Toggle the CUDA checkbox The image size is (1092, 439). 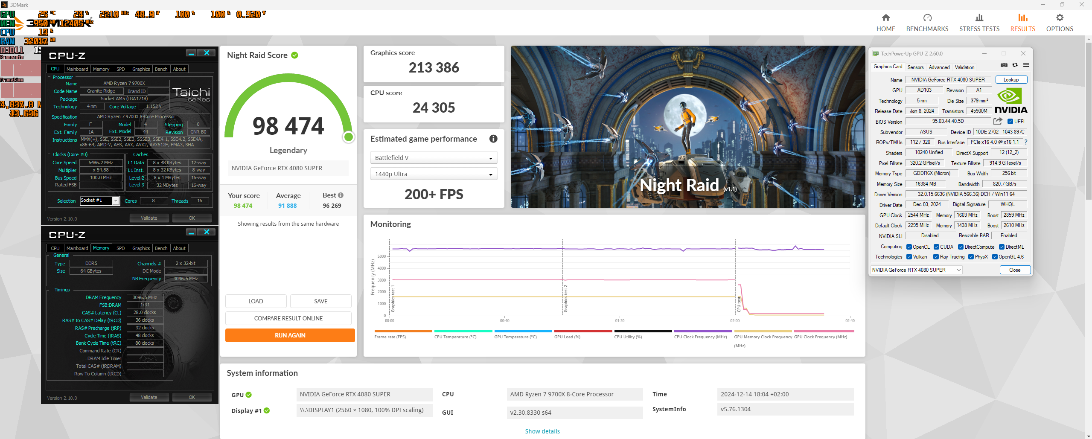click(936, 247)
